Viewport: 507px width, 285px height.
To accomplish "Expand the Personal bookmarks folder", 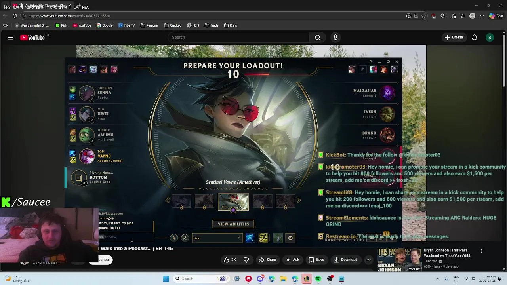I will click(149, 25).
